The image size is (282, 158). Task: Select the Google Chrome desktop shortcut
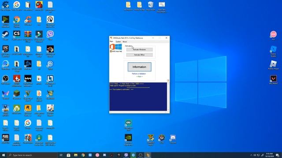[x=17, y=22]
